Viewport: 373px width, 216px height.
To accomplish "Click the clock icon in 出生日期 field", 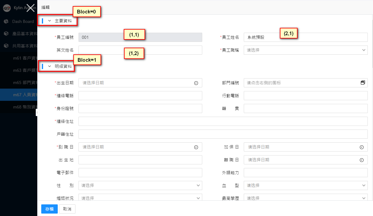I will point(196,83).
